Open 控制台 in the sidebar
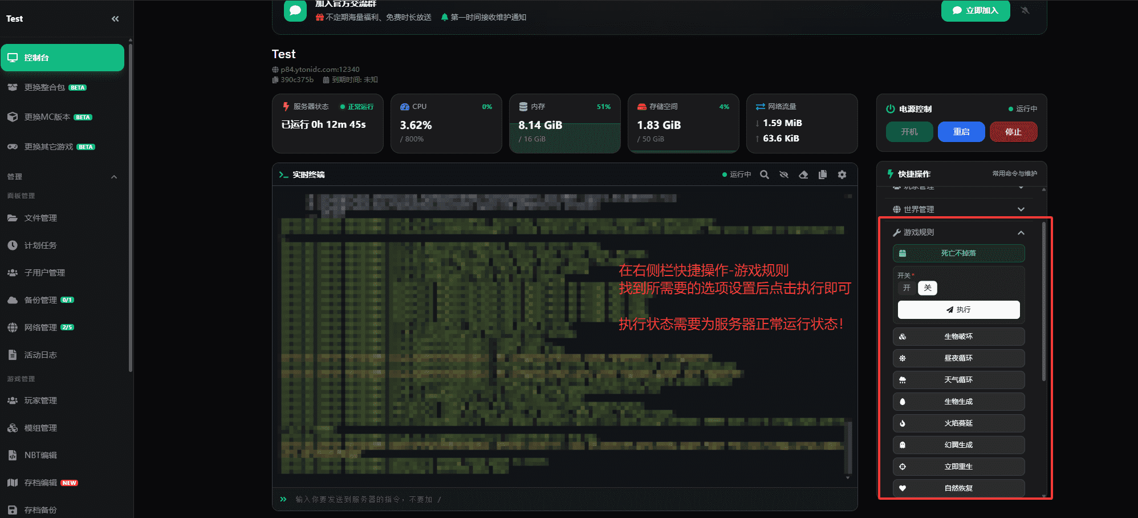1138x518 pixels. coord(62,58)
